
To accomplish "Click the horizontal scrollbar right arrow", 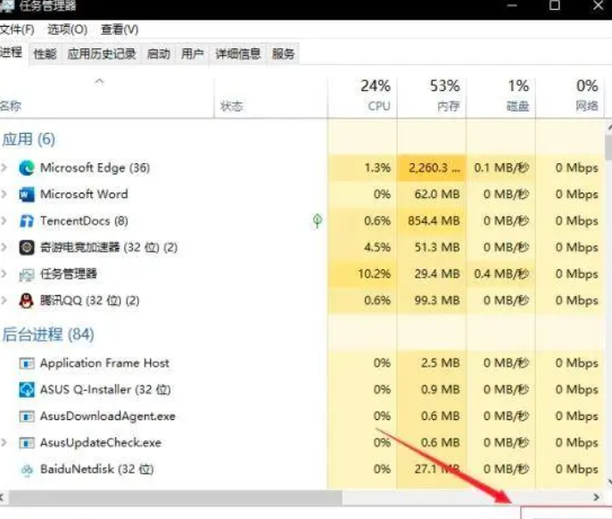I will pyautogui.click(x=596, y=498).
